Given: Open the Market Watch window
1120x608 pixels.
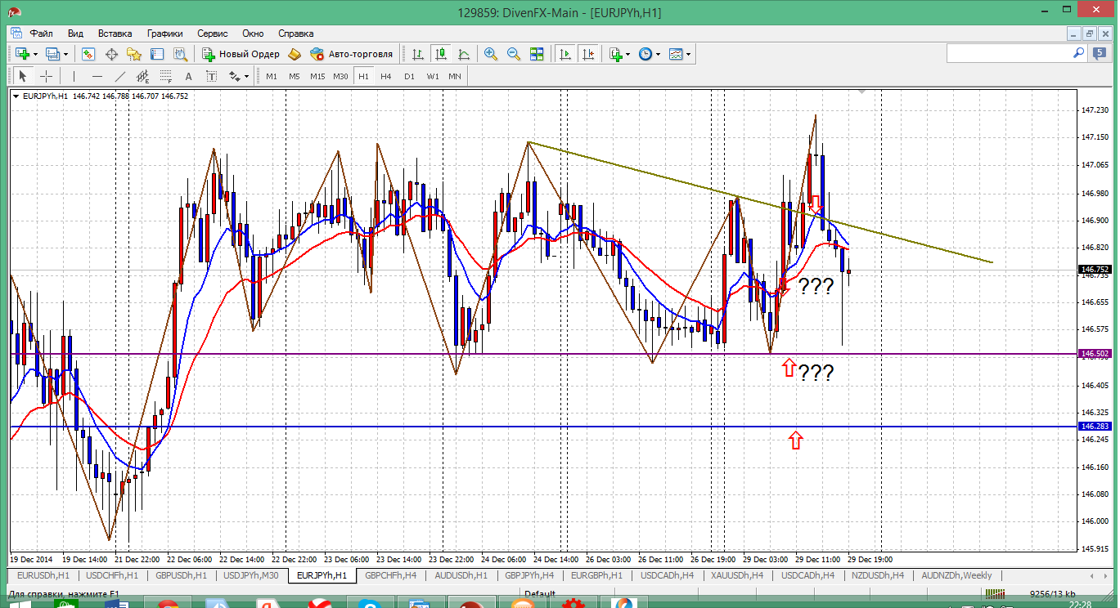Looking at the screenshot, I should coord(88,54).
